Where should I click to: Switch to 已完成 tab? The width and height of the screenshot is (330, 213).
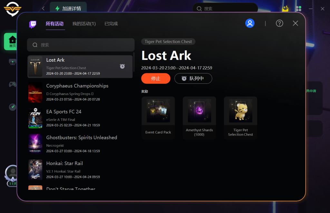tap(111, 24)
